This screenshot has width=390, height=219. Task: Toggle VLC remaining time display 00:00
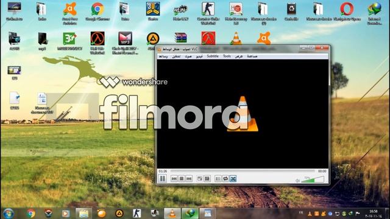tap(322, 171)
